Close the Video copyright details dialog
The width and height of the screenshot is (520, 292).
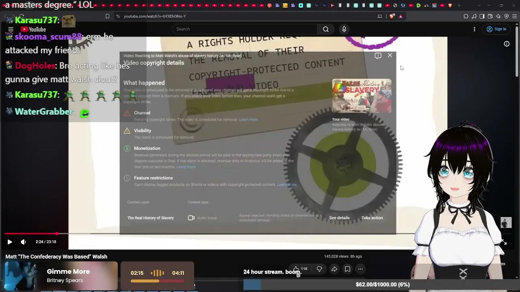tap(390, 55)
